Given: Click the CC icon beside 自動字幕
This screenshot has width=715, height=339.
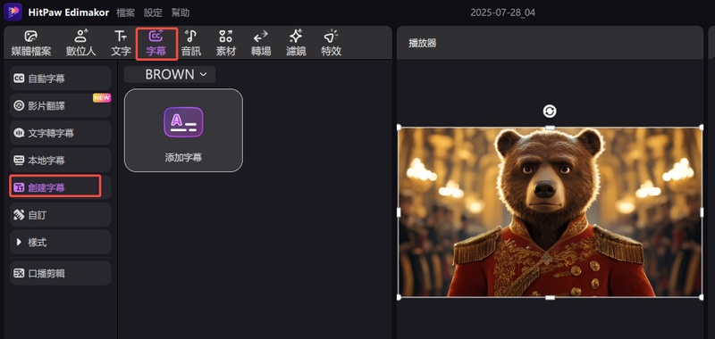Looking at the screenshot, I should click(19, 79).
